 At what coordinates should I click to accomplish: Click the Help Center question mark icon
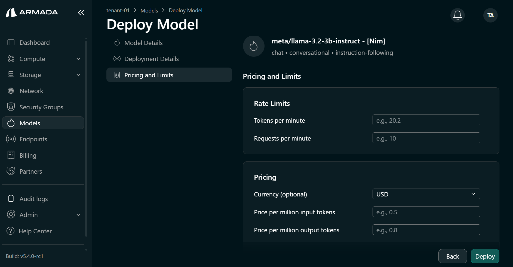click(10, 231)
